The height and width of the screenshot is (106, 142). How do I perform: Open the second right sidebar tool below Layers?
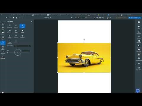139,27
